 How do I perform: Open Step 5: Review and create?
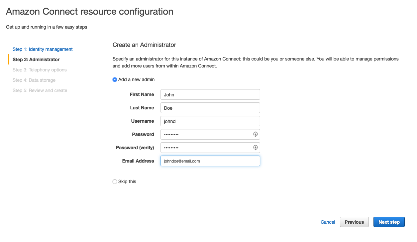[40, 90]
